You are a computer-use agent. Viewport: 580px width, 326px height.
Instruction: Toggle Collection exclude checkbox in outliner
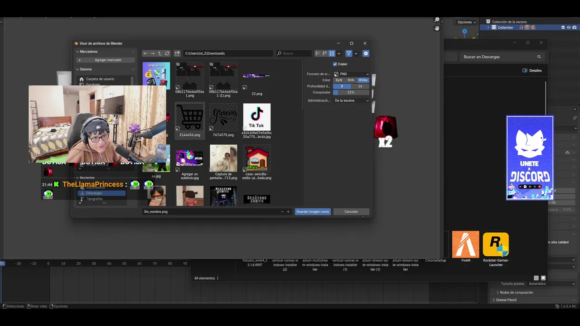click(x=563, y=28)
